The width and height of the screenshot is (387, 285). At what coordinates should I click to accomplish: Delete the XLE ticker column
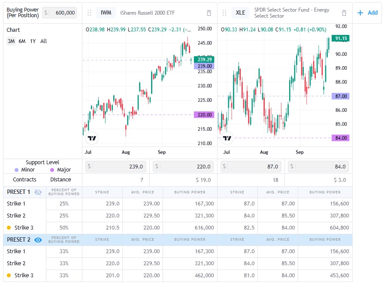[344, 13]
